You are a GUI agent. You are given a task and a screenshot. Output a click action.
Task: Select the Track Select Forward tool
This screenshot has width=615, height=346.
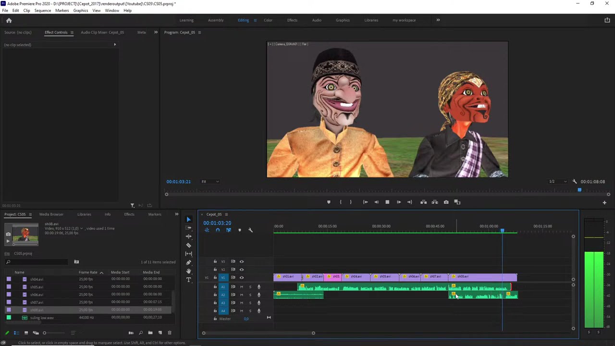pyautogui.click(x=188, y=228)
